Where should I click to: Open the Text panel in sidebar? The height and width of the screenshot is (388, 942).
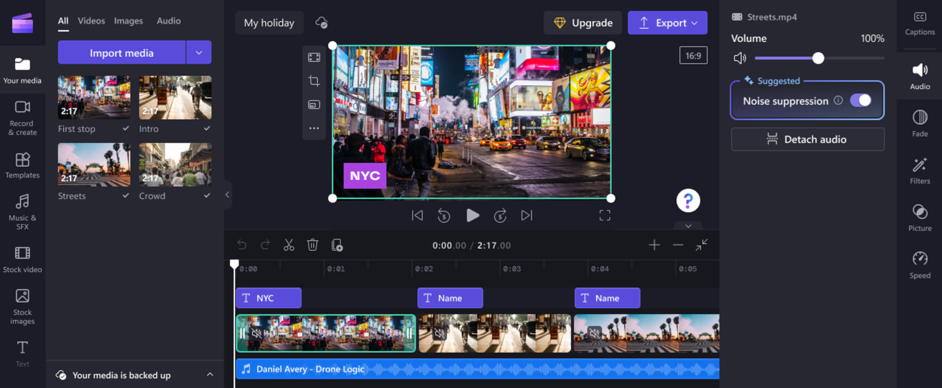tap(22, 353)
